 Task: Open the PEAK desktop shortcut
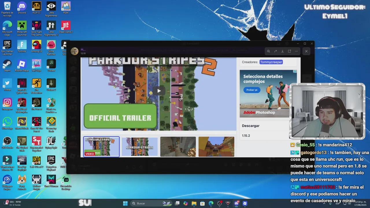66,8
